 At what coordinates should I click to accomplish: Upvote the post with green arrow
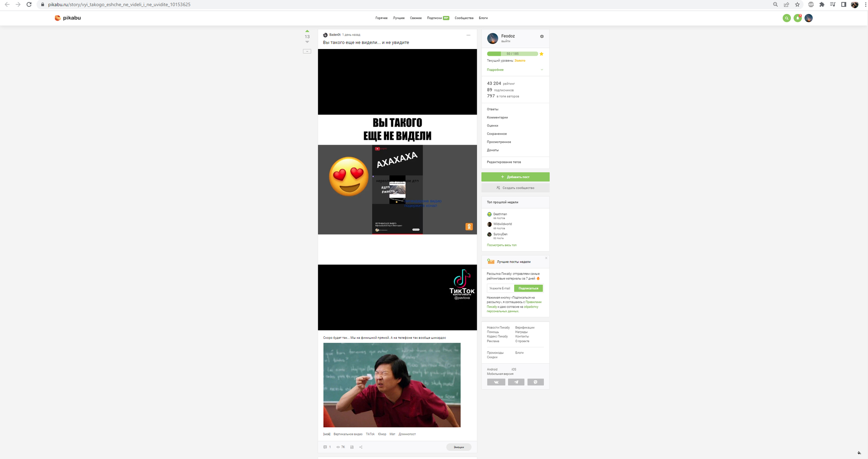pyautogui.click(x=307, y=31)
